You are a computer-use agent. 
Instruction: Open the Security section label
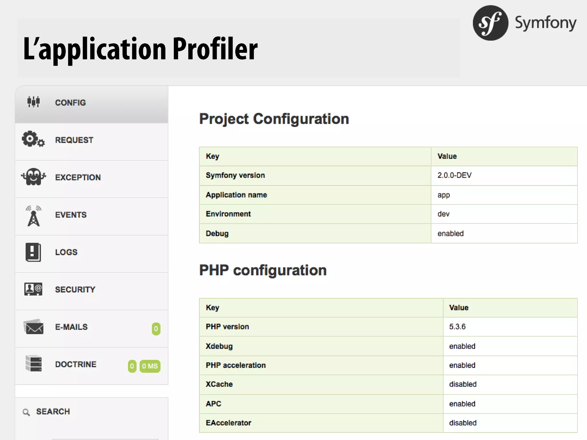75,290
